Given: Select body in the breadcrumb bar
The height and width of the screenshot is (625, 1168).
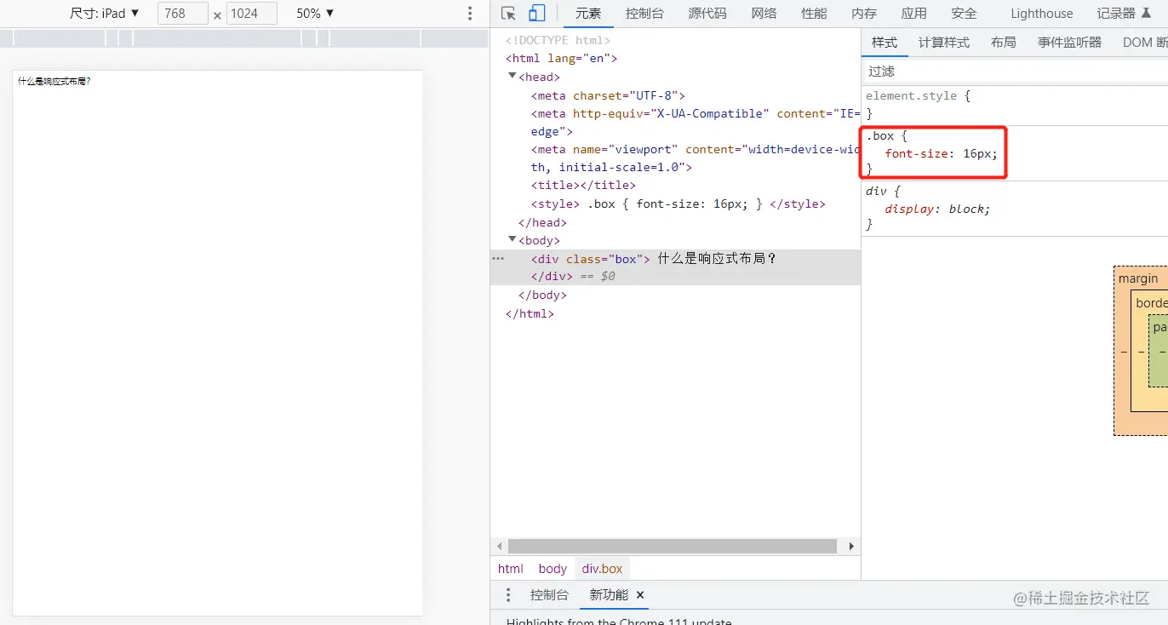Looking at the screenshot, I should pos(553,569).
